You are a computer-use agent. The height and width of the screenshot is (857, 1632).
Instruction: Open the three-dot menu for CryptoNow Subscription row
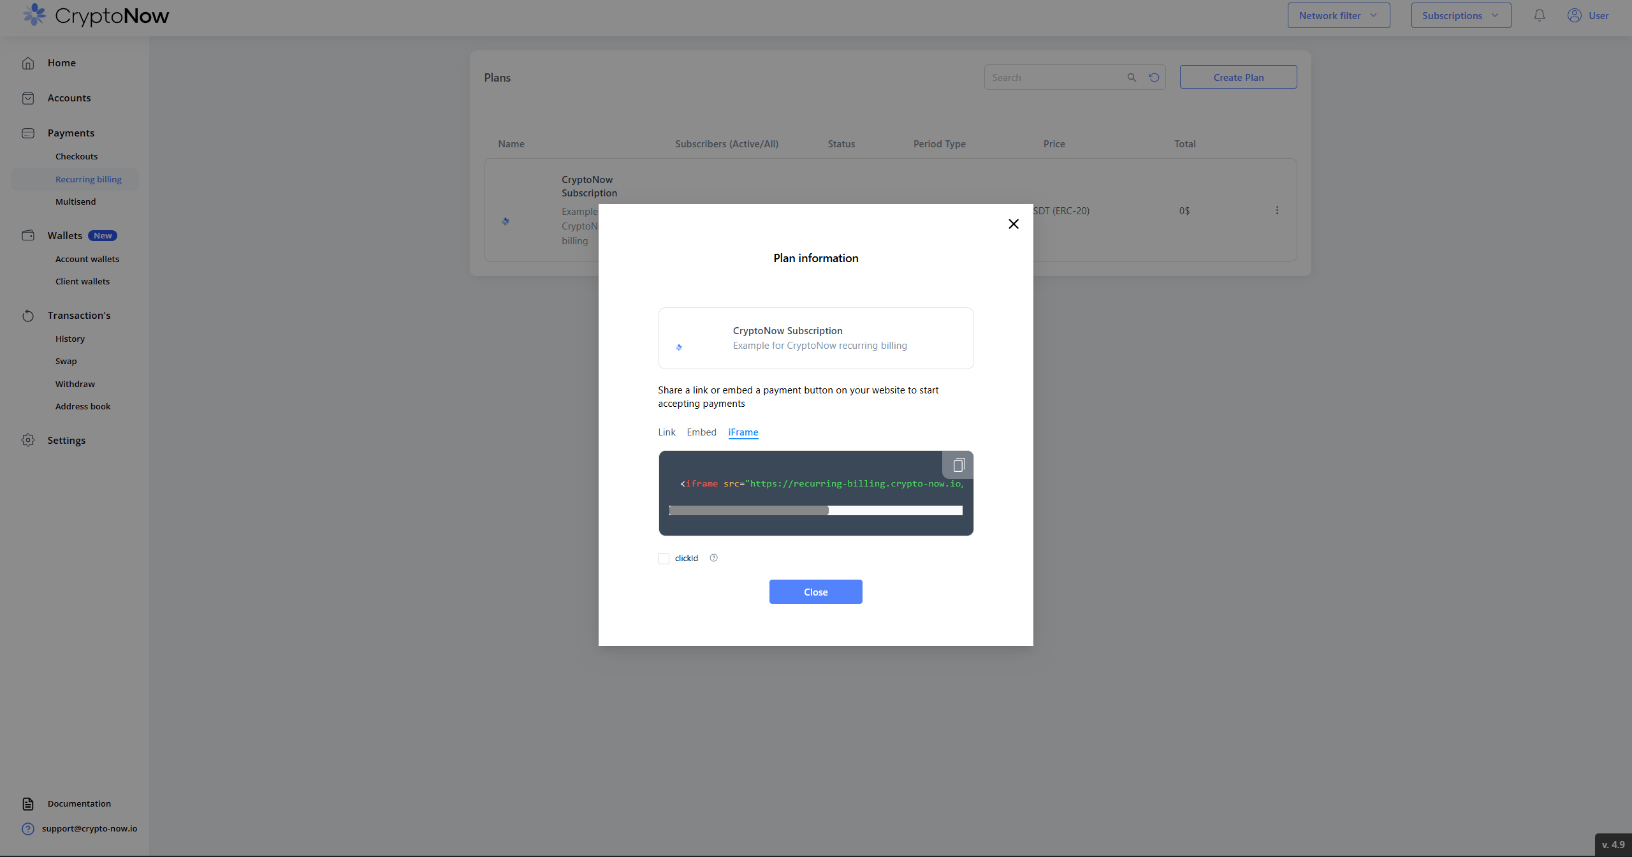pyautogui.click(x=1277, y=210)
